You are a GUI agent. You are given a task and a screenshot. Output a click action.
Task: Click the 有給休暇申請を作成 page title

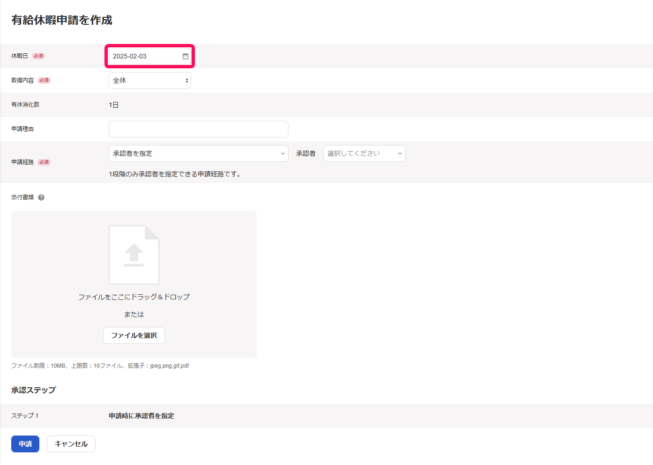62,20
